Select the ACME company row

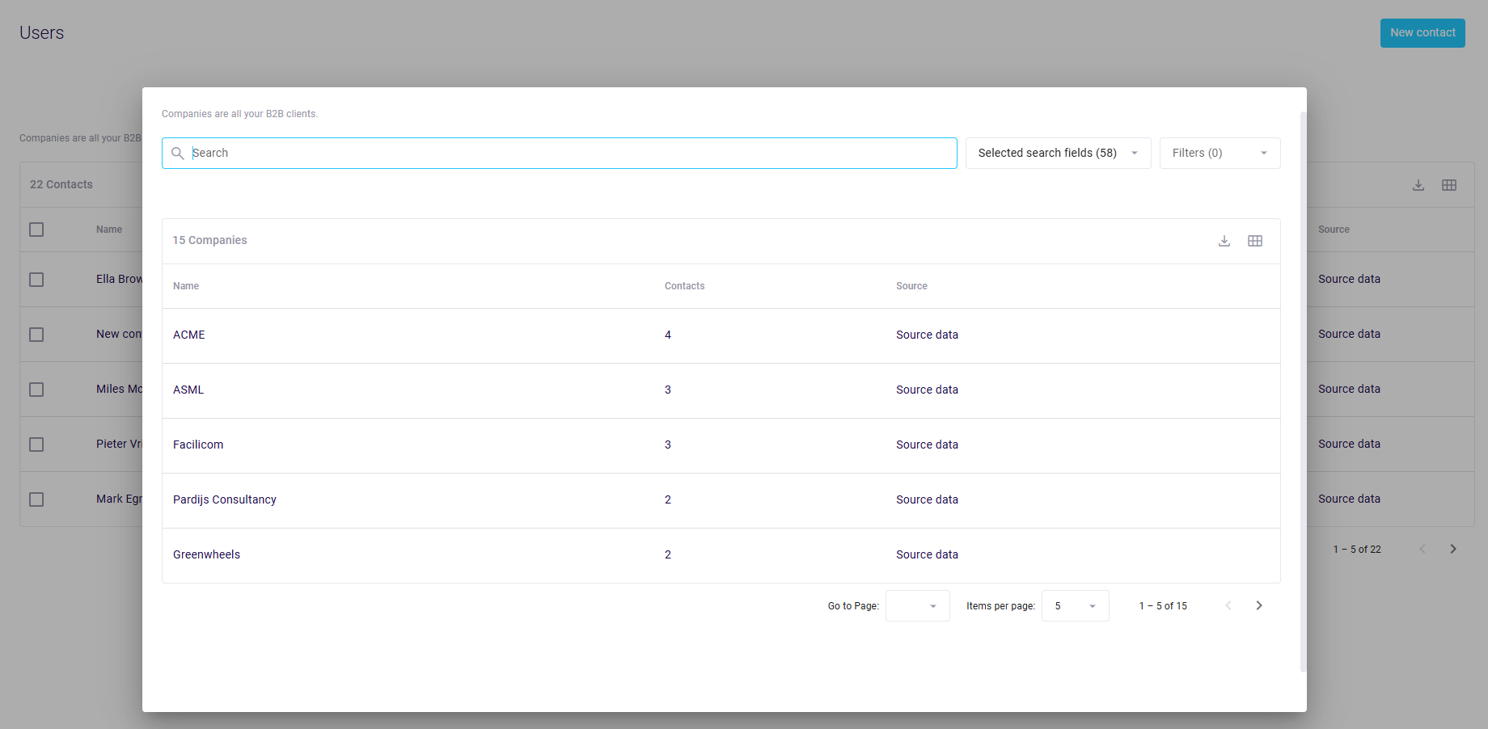click(x=721, y=335)
